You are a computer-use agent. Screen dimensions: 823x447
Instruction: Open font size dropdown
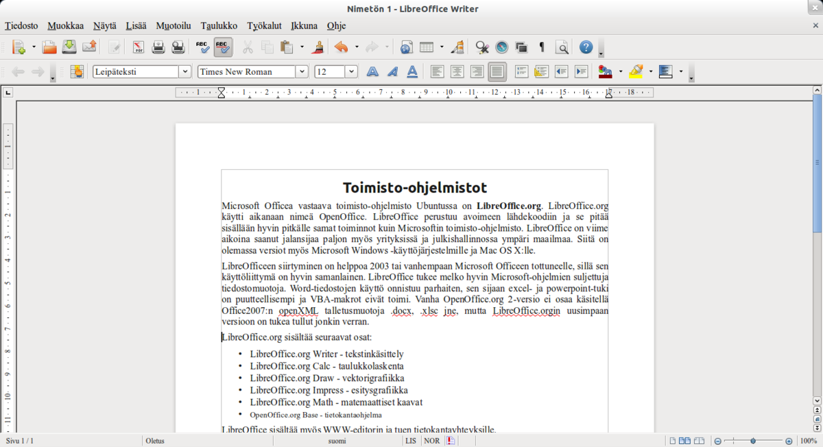click(x=351, y=71)
